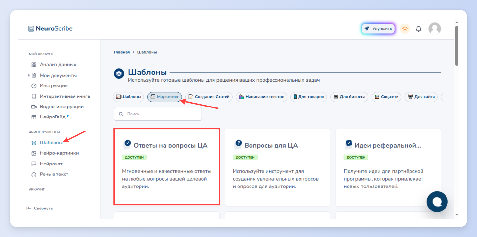The width and height of the screenshot is (477, 237).
Task: Click the Анализ данных grid icon
Action: pos(34,65)
